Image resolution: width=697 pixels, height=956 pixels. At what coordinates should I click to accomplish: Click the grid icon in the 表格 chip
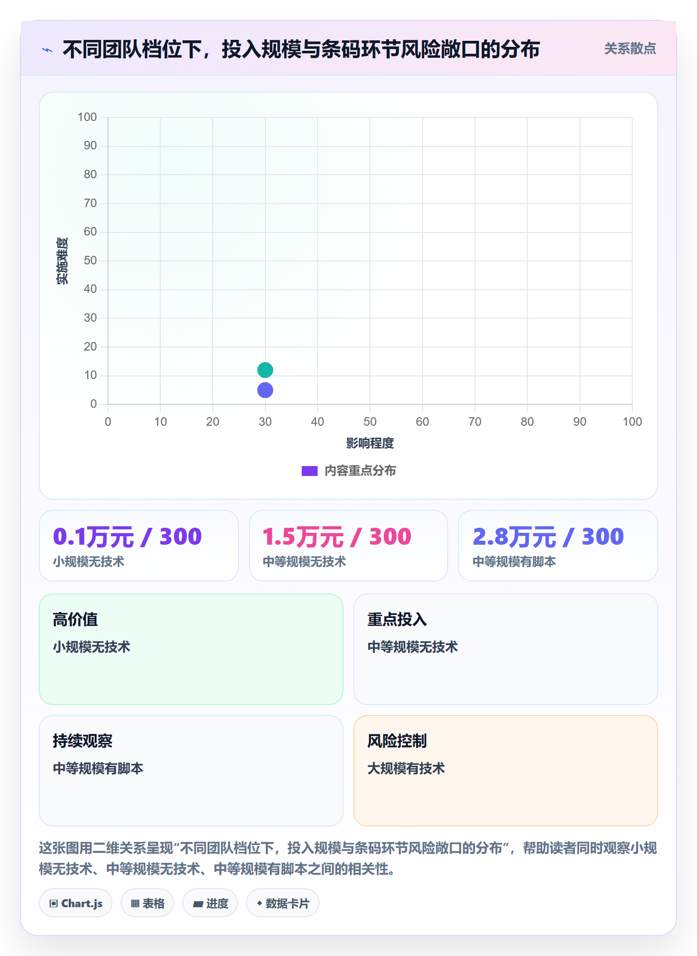(135, 904)
